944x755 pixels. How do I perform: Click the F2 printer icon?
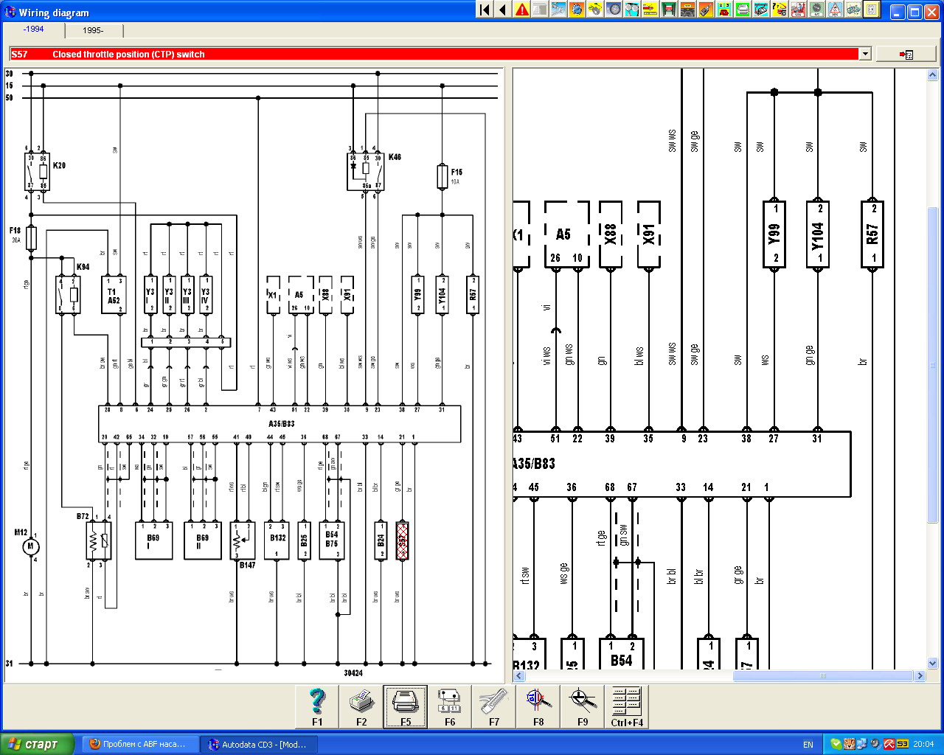pyautogui.click(x=361, y=706)
